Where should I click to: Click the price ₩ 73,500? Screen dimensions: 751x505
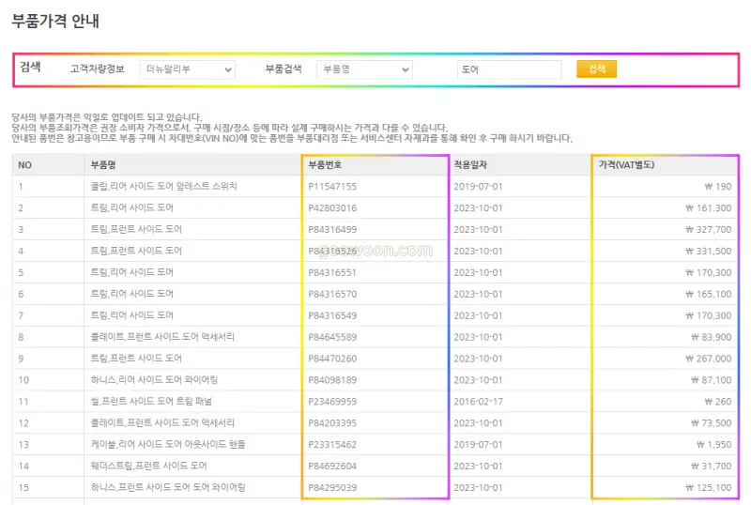coord(712,423)
